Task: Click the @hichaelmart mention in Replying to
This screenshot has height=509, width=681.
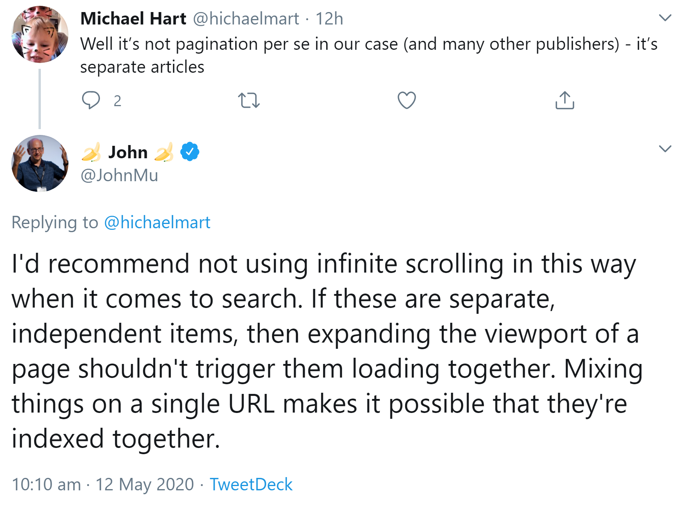Action: click(x=157, y=222)
